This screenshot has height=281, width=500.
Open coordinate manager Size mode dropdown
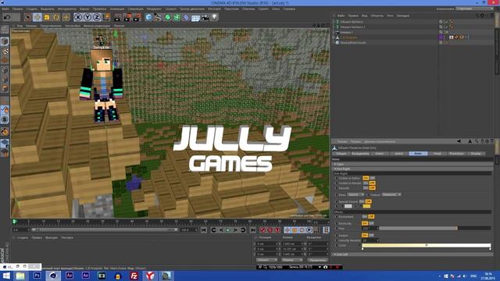click(291, 260)
